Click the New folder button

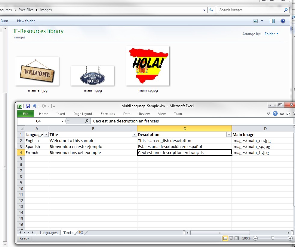pos(26,21)
